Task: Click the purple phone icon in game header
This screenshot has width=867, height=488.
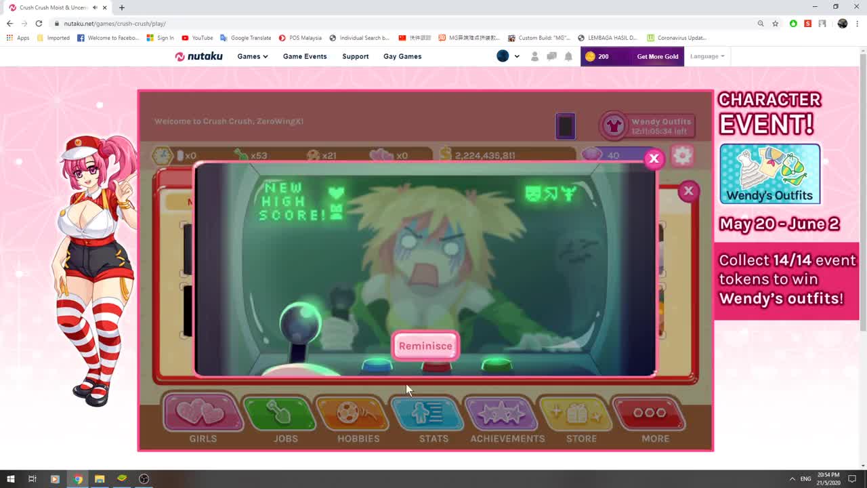Action: coord(566,126)
